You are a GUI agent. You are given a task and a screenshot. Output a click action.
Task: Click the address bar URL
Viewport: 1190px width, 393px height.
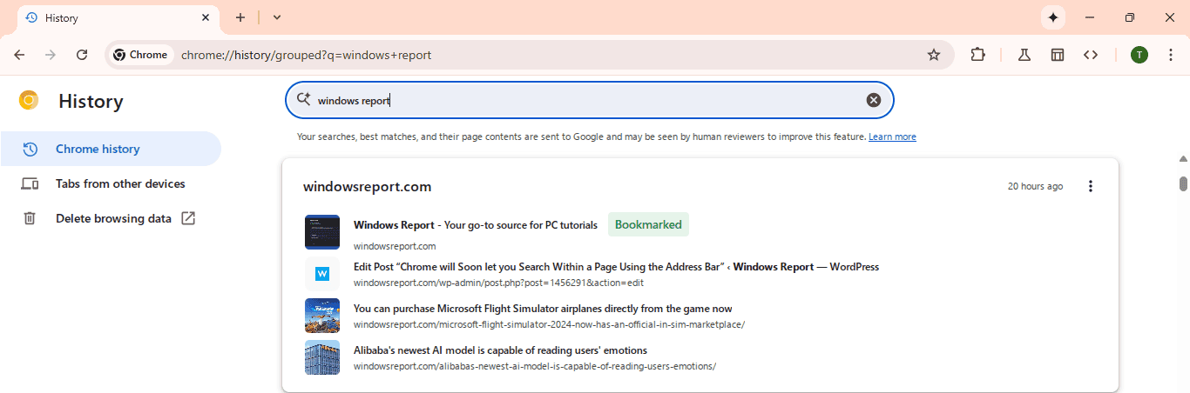(x=306, y=55)
